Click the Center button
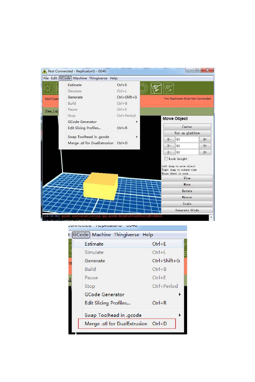Image resolution: width=255 pixels, height=382 pixels. pyautogui.click(x=187, y=127)
